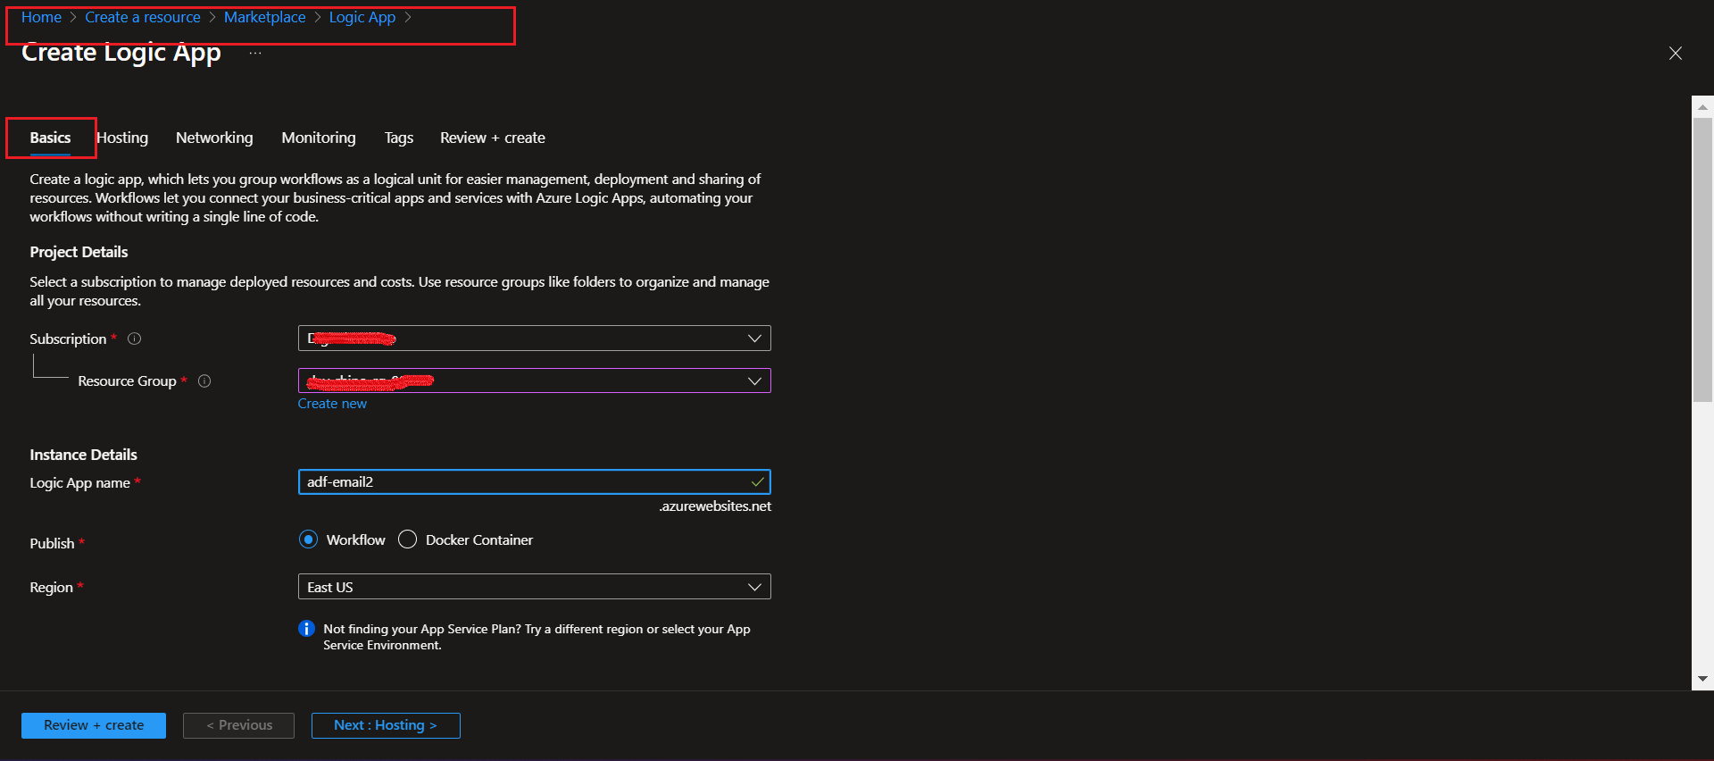This screenshot has height=761, width=1714.
Task: Click scrollbar down arrow
Action: [x=1702, y=679]
